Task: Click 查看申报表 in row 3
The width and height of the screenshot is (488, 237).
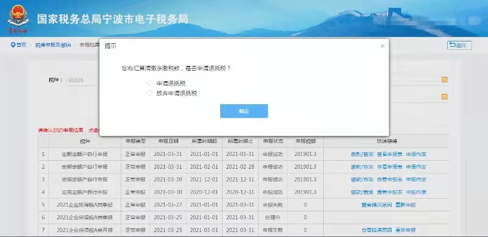Action: (x=390, y=180)
